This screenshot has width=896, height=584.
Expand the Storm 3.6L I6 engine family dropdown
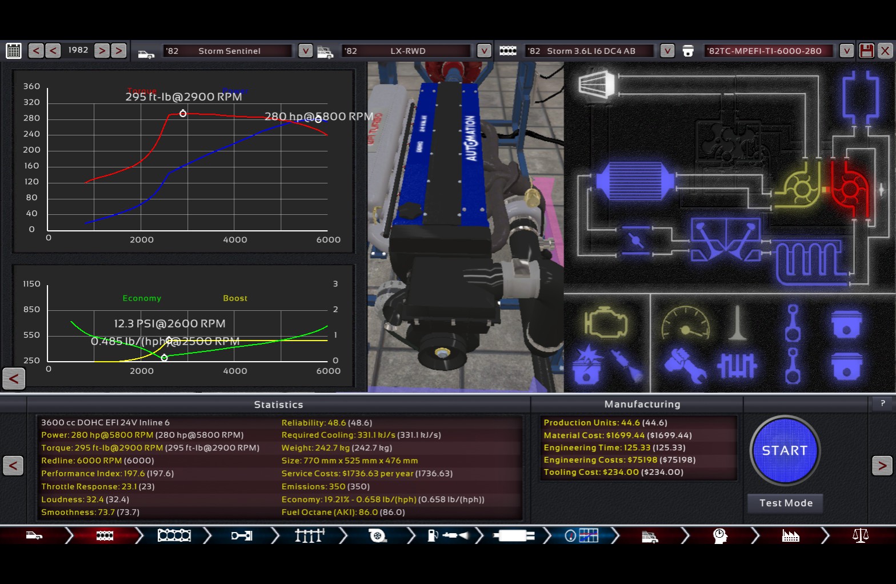click(x=667, y=51)
